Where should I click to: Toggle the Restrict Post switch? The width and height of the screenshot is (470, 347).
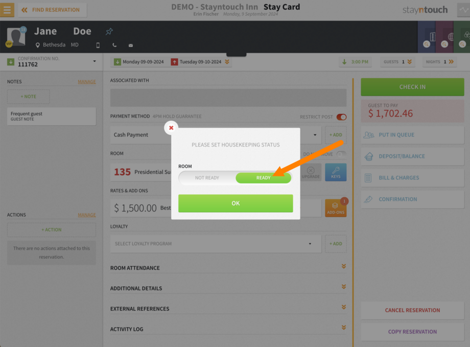pos(341,117)
